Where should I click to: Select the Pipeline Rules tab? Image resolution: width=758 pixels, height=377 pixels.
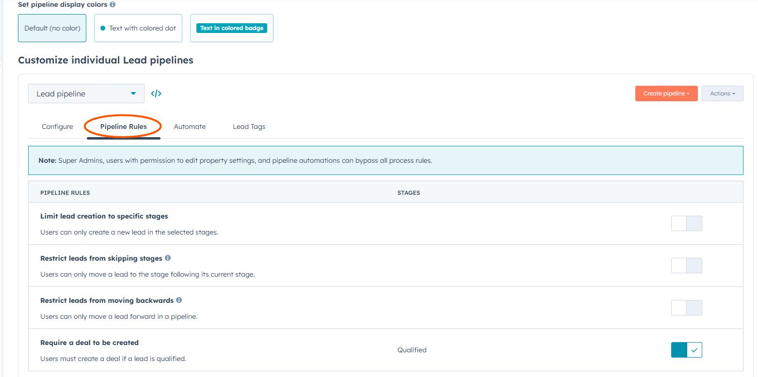[x=123, y=126]
